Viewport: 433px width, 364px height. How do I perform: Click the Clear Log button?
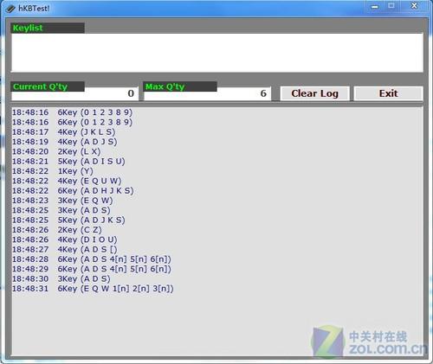point(315,93)
